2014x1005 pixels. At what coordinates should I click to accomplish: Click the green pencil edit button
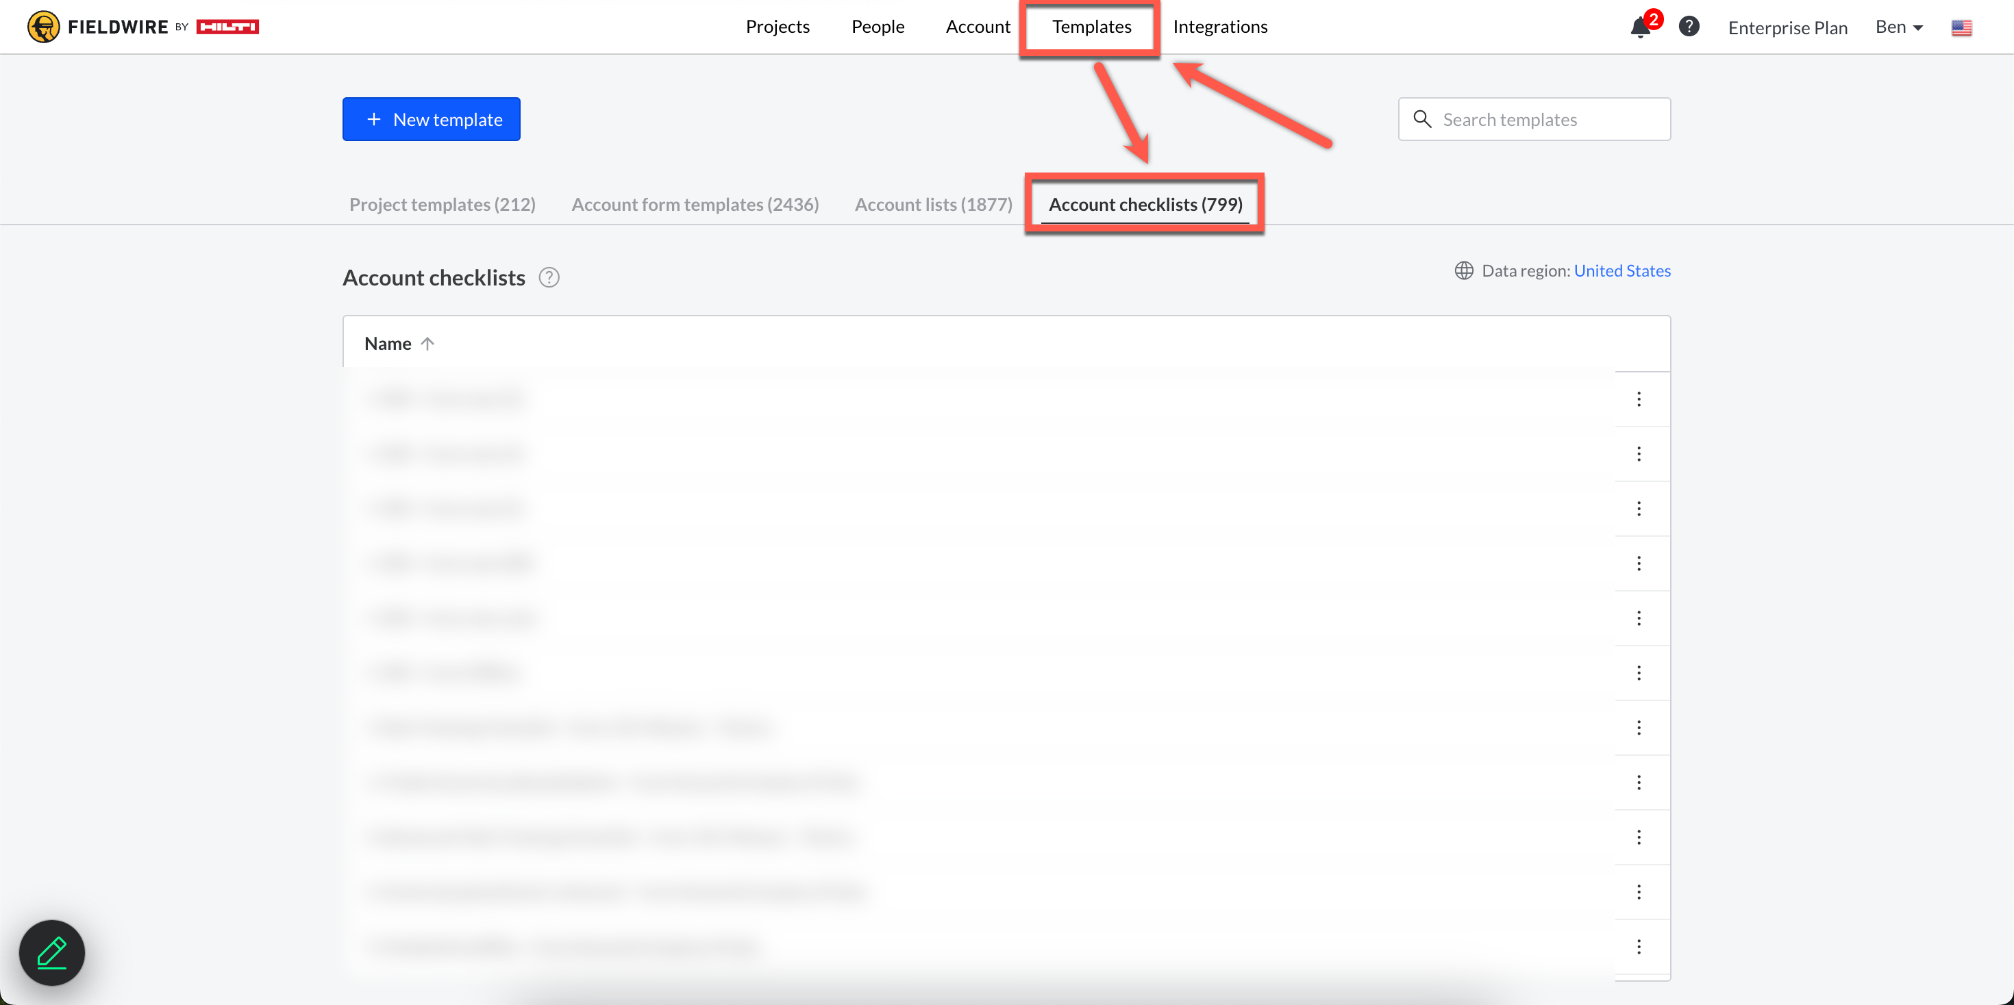[x=51, y=952]
